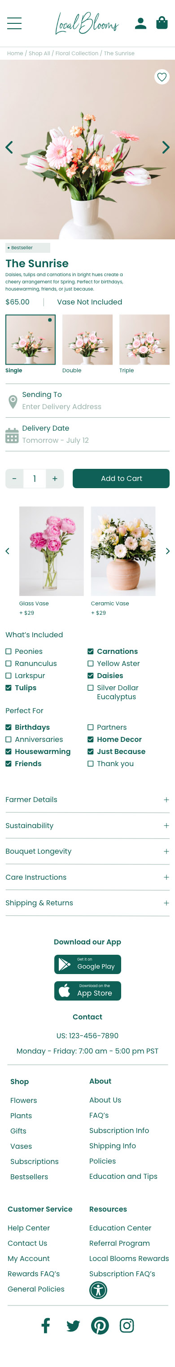The height and width of the screenshot is (1367, 175).
Task: Check the Peonies checkbox
Action: click(x=9, y=651)
